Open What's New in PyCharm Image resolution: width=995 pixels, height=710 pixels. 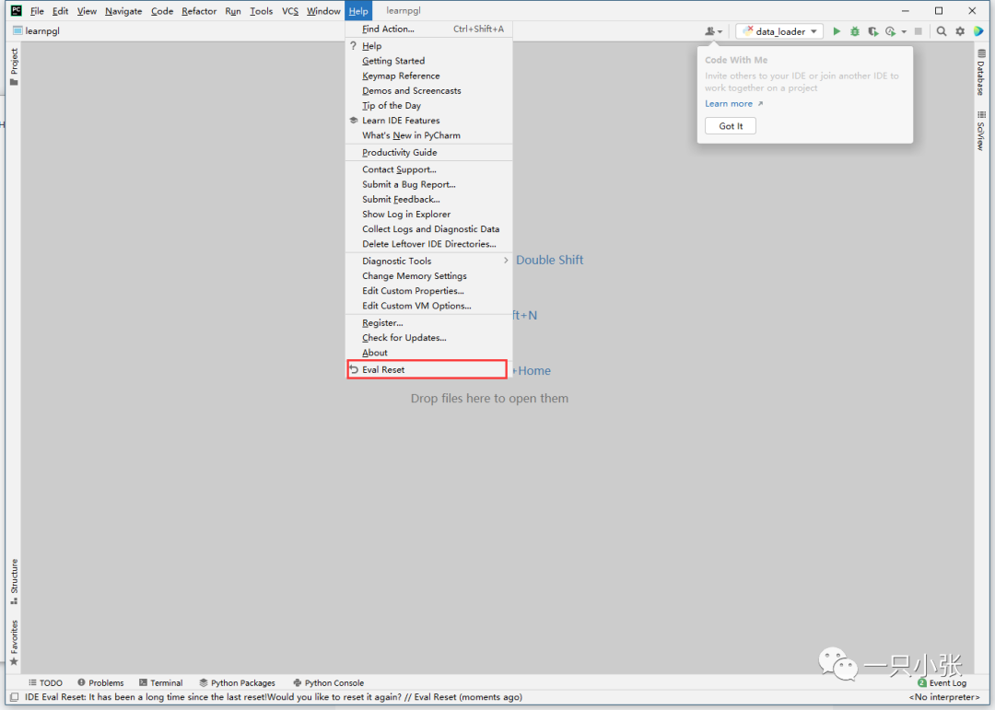coord(429,135)
